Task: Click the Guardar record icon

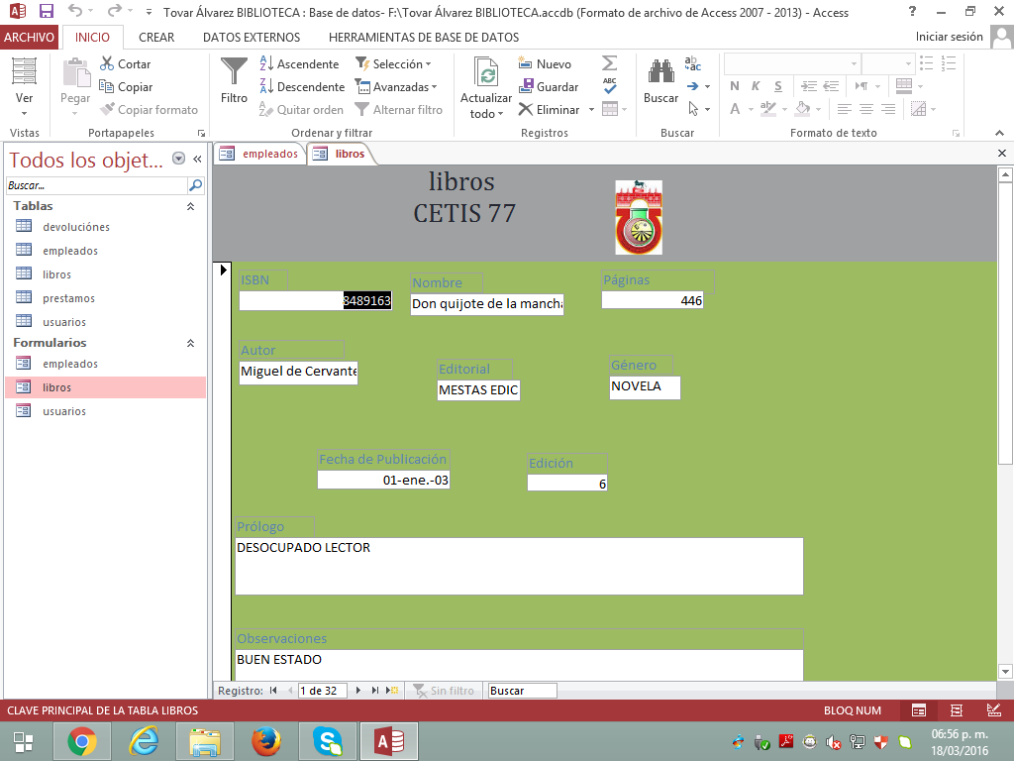Action: pos(526,87)
